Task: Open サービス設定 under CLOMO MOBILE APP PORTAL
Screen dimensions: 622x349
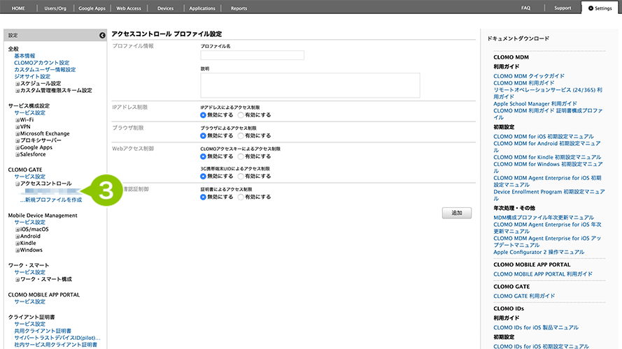Action: tap(30, 302)
